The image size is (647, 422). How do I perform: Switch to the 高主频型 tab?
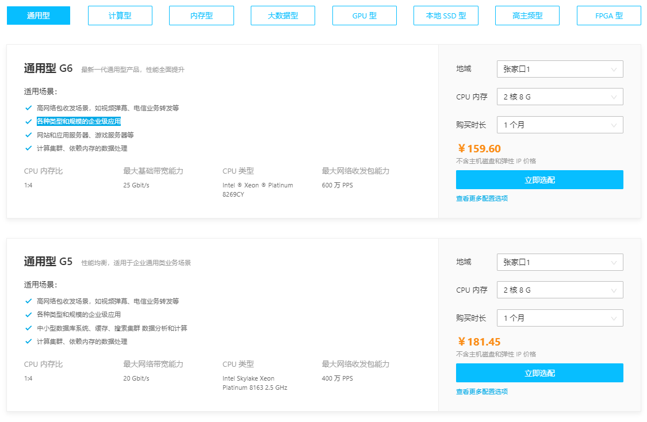pos(527,16)
